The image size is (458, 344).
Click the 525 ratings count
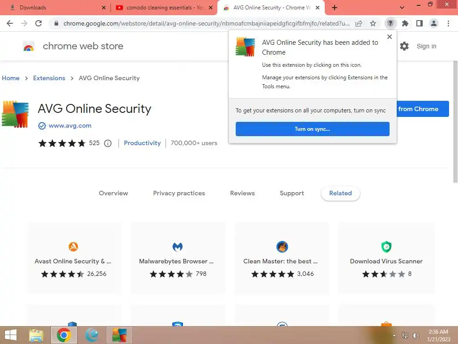point(94,143)
